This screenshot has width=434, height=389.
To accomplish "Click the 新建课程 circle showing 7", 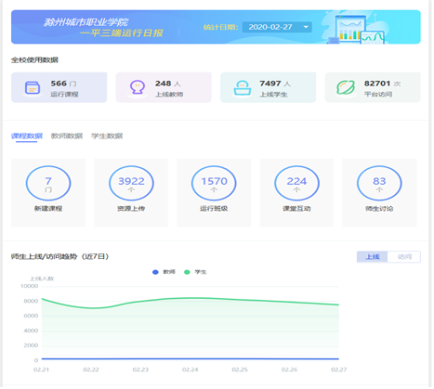I will 48,183.
